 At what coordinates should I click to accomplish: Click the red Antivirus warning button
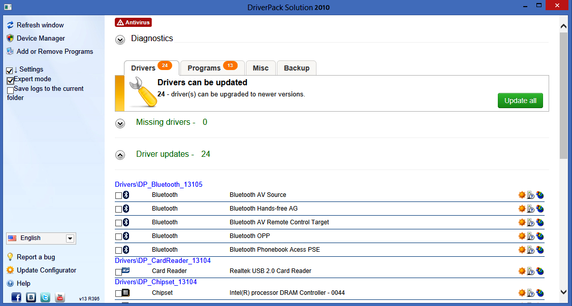coord(133,22)
